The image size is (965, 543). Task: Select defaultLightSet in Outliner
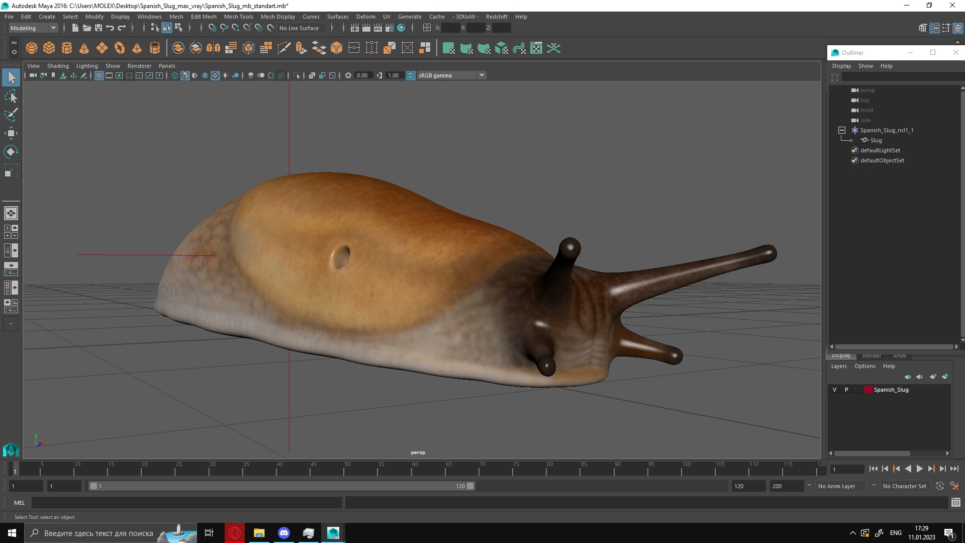click(x=880, y=150)
